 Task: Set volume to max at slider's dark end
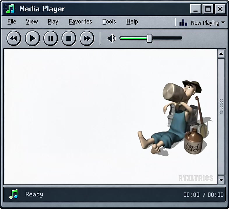(181, 38)
